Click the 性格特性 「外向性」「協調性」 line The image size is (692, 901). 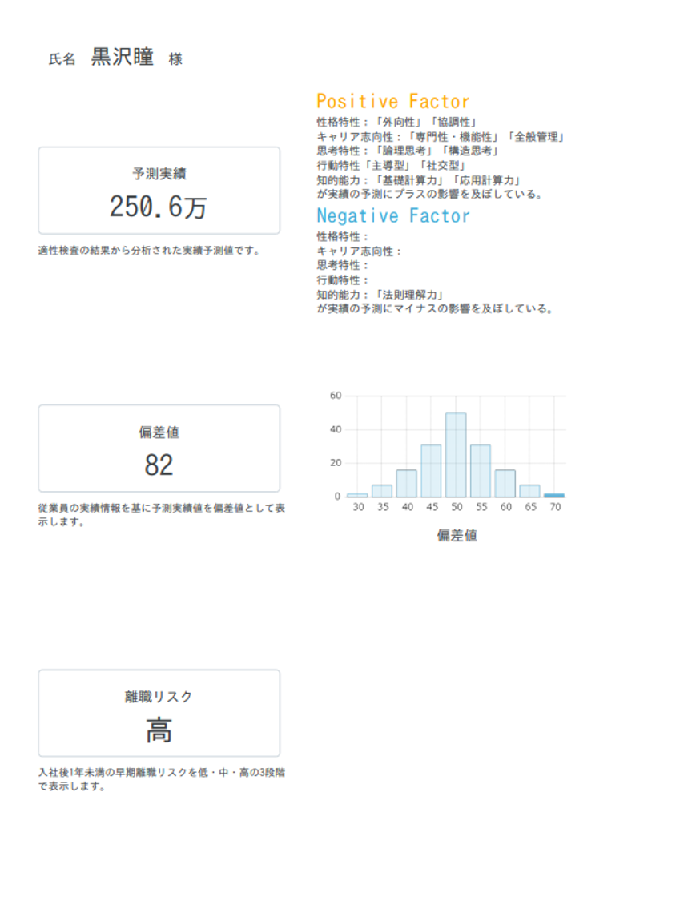pos(397,123)
